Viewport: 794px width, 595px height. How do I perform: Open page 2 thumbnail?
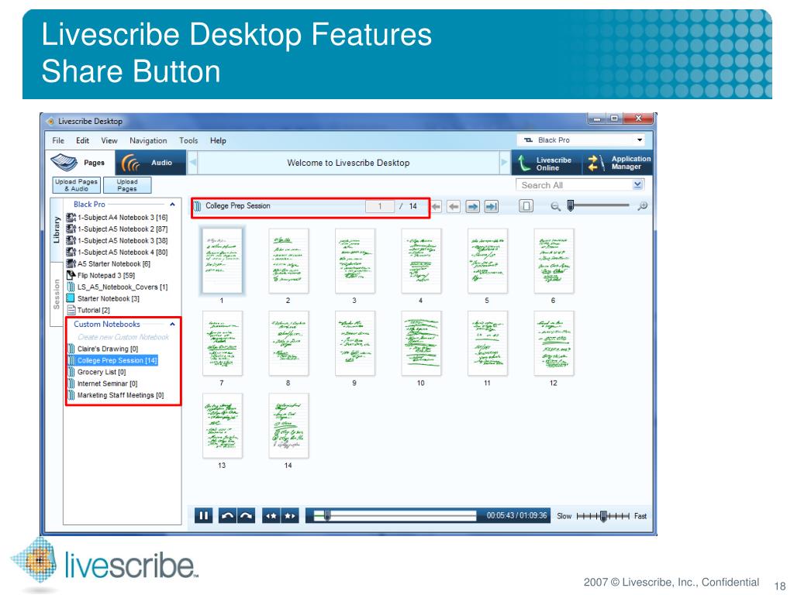[288, 260]
